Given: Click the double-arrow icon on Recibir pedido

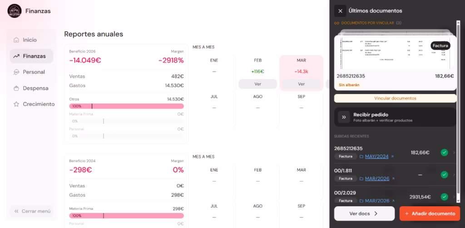Looking at the screenshot, I should 344,117.
